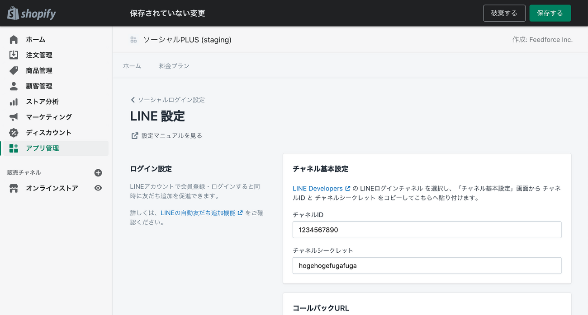View online store via eye icon
This screenshot has height=315, width=588.
98,188
